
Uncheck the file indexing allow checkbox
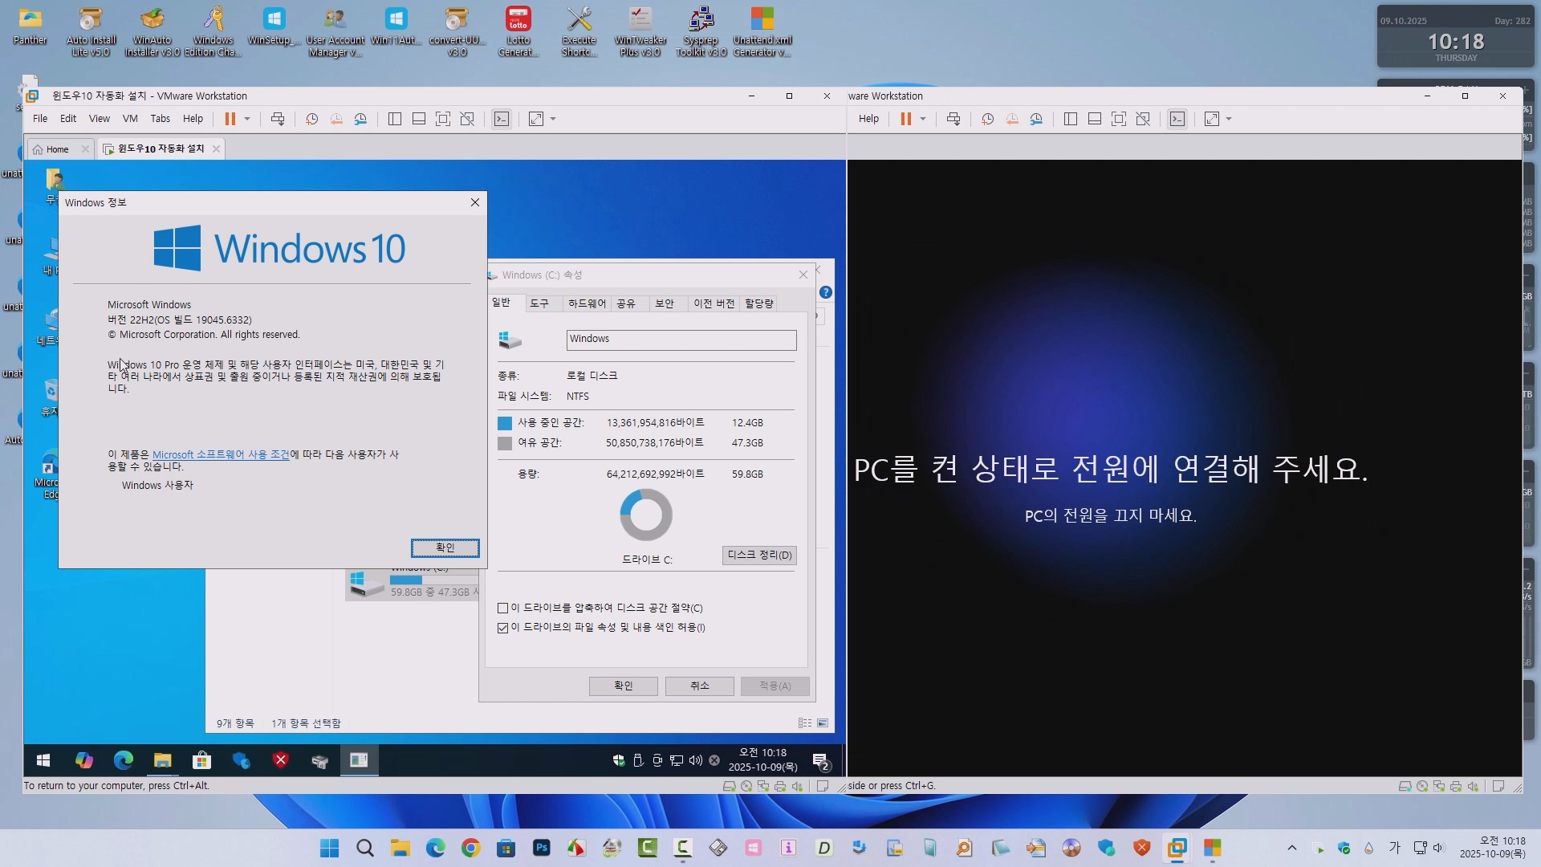[503, 628]
